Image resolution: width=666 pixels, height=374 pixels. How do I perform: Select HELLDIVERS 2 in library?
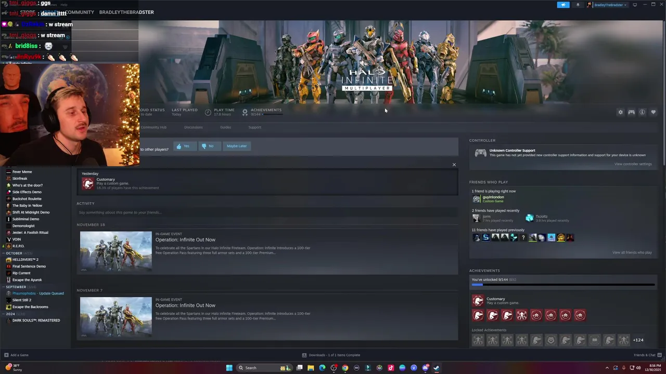click(25, 260)
